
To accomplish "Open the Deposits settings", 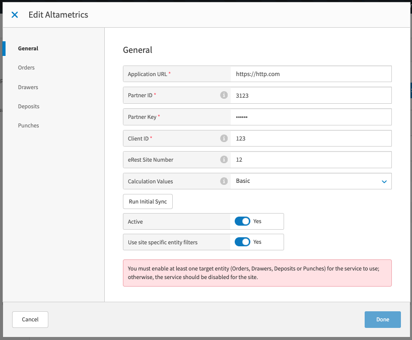I will point(29,106).
